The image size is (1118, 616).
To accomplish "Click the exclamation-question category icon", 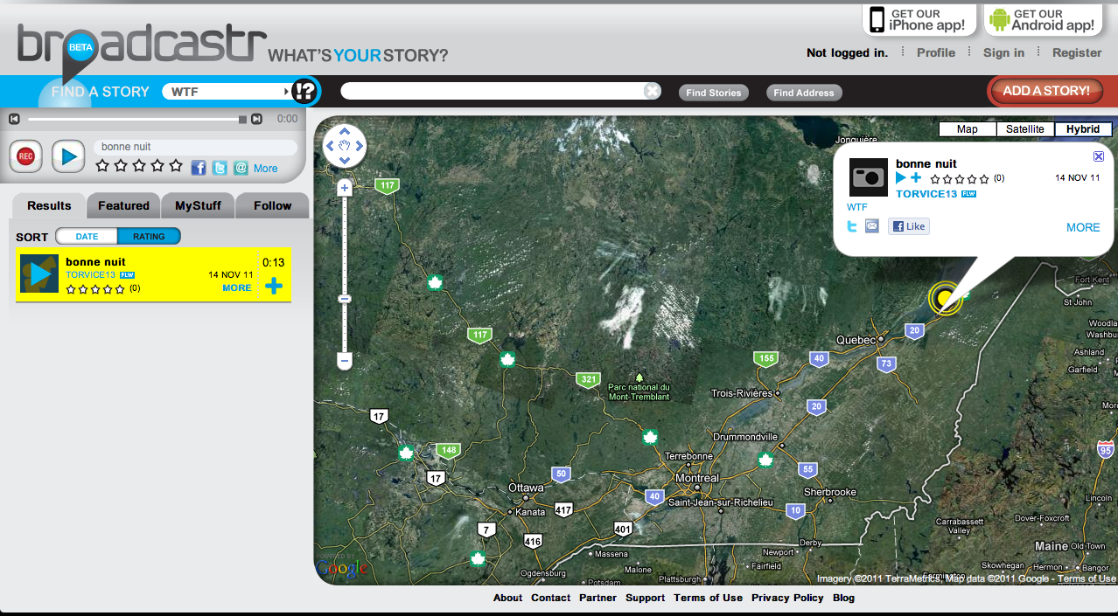I will 304,92.
